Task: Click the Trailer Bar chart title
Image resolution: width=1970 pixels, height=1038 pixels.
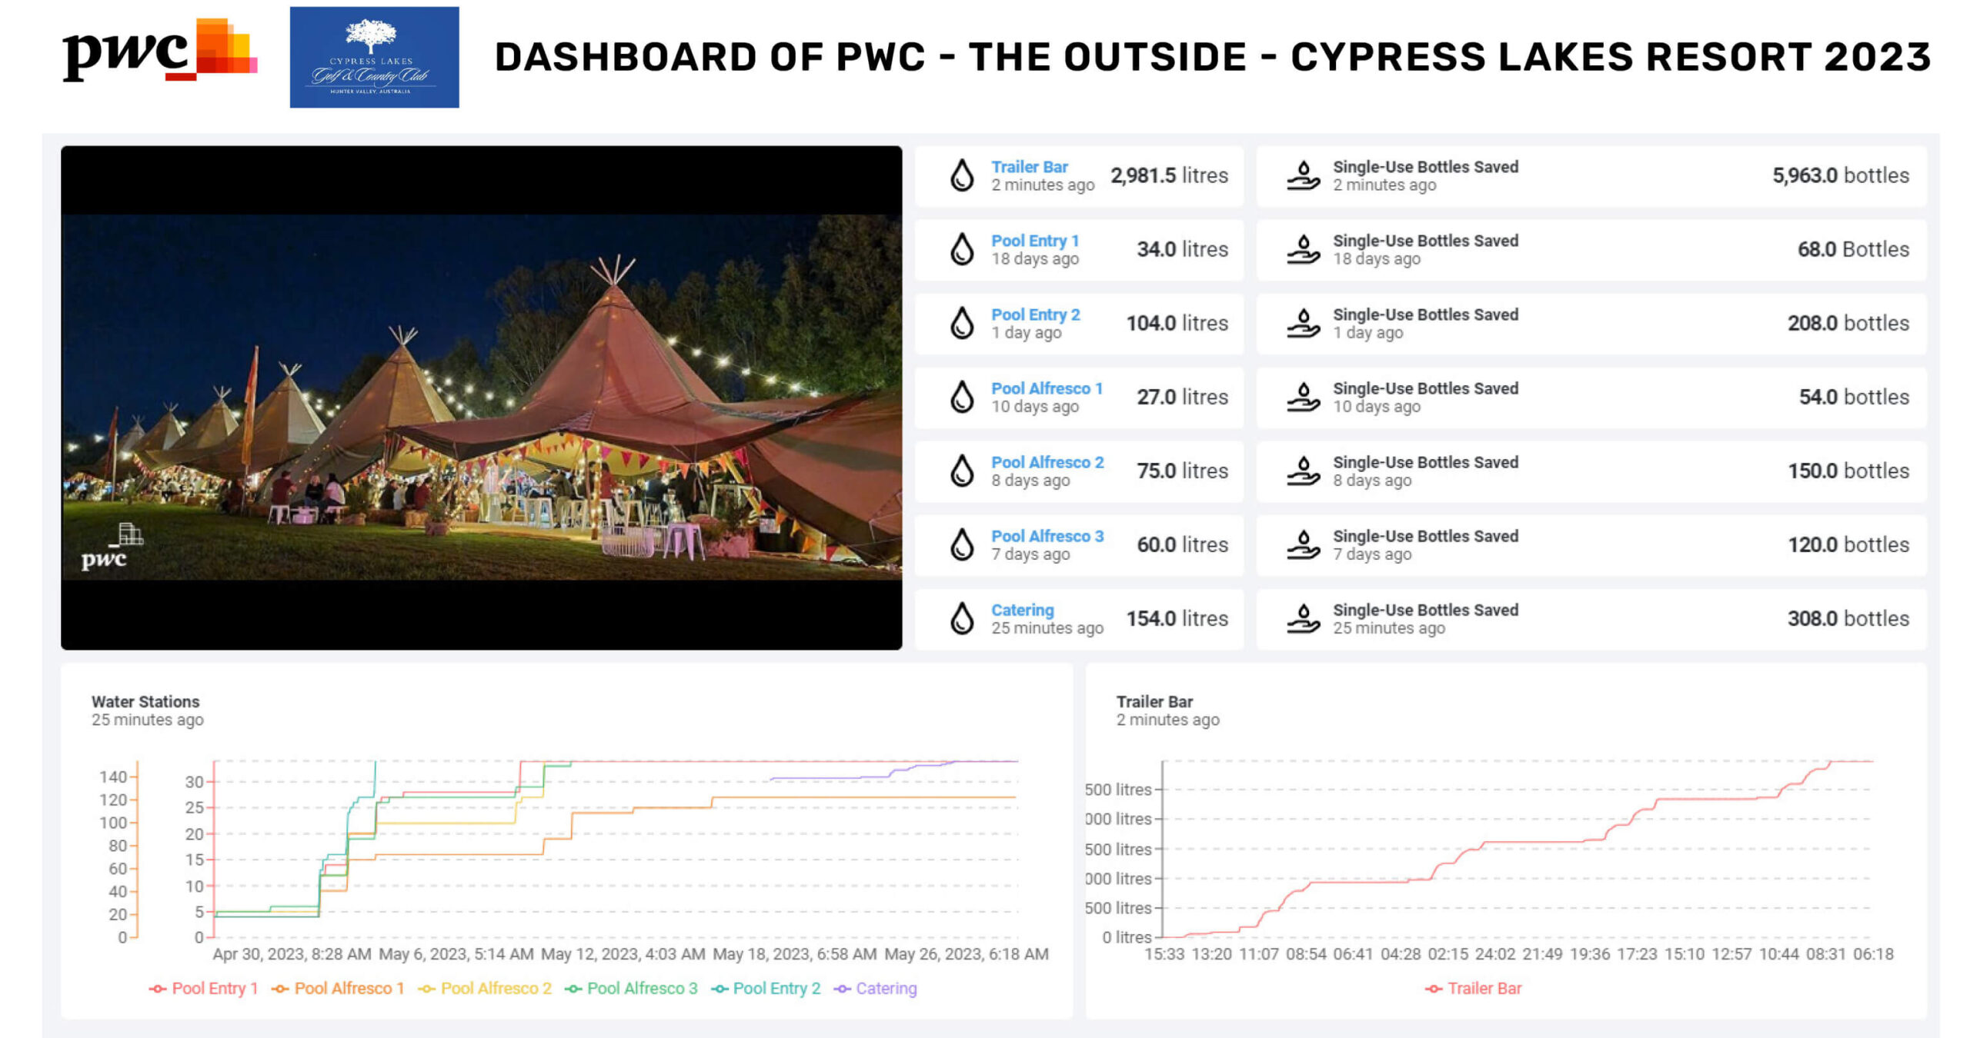Action: (x=1154, y=701)
